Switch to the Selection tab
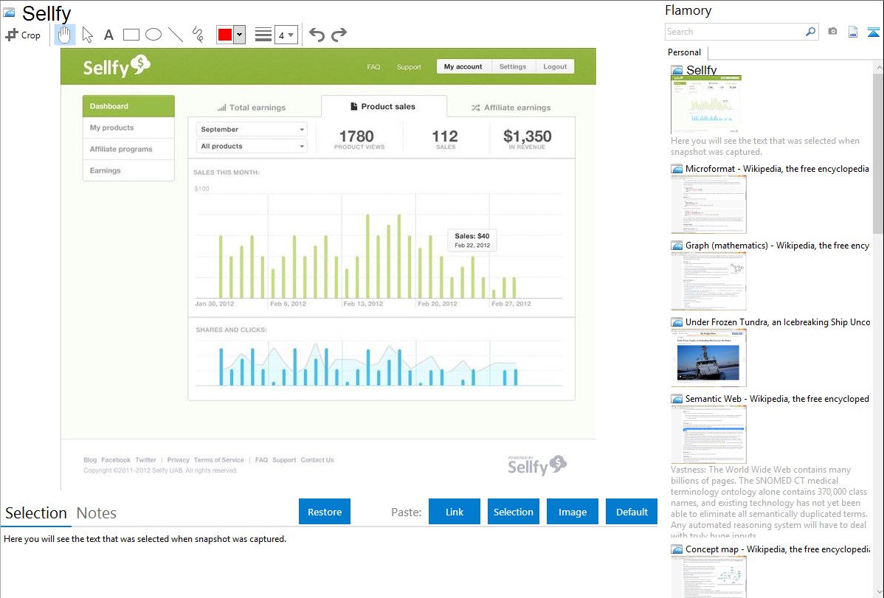This screenshot has width=884, height=598. (36, 513)
